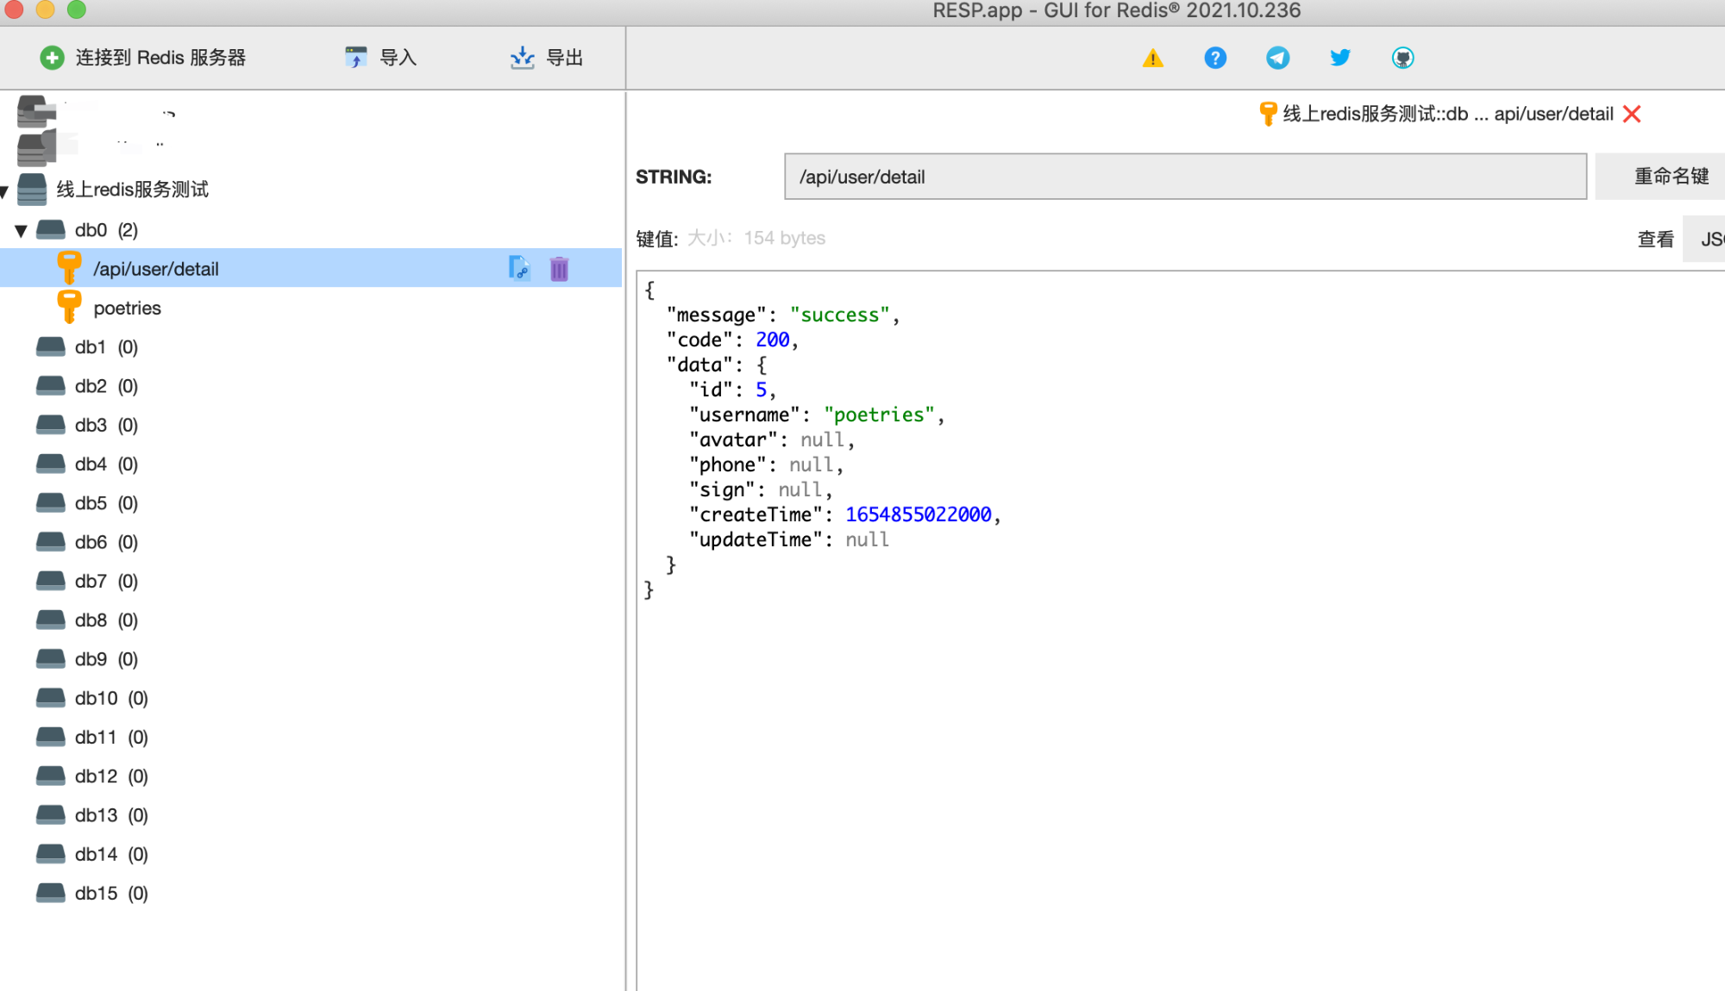Click the 重命名键 rename key button
This screenshot has height=991, width=1725.
[x=1671, y=177]
